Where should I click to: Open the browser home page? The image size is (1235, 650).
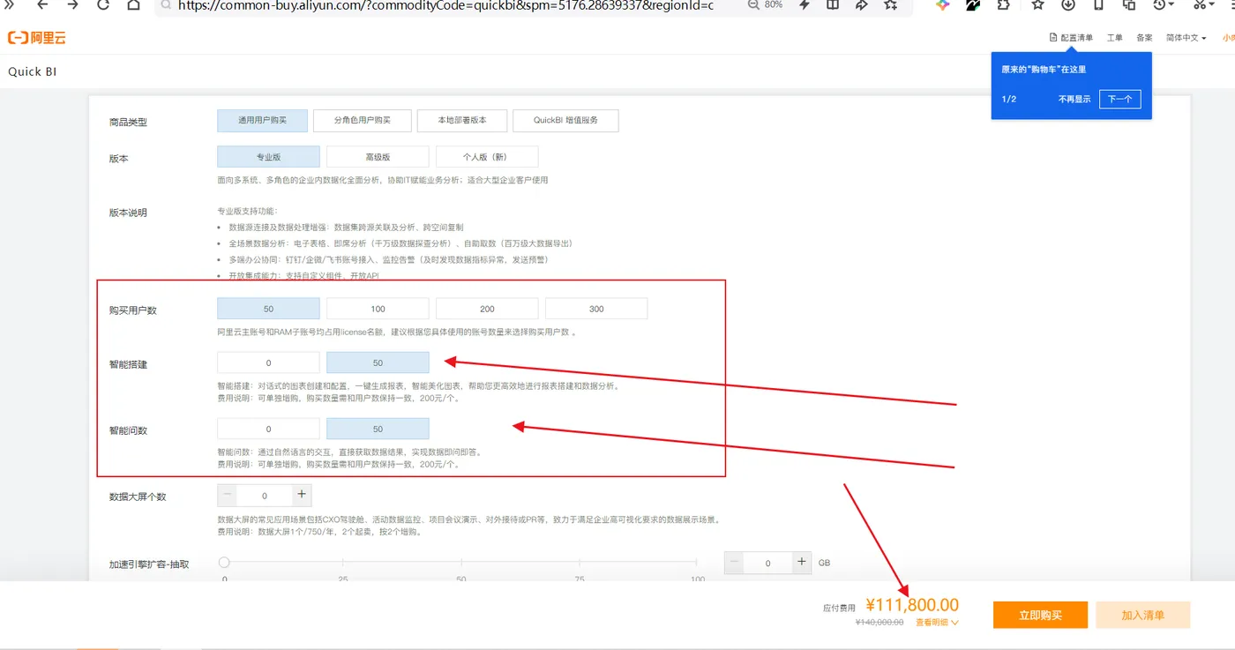pos(133,4)
